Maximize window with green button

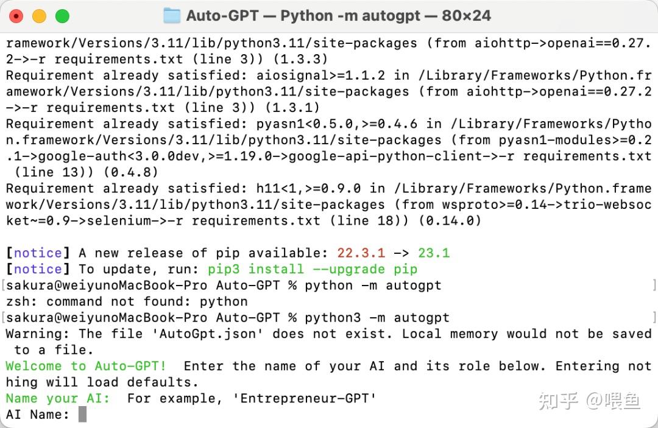click(62, 16)
